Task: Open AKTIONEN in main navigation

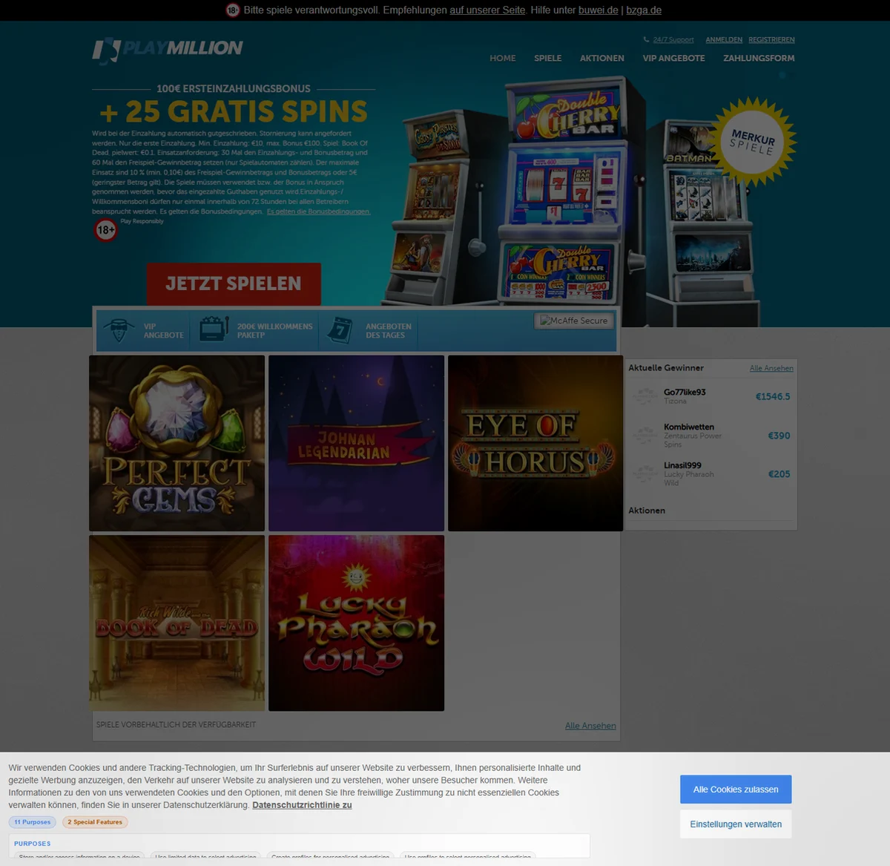Action: coord(602,58)
